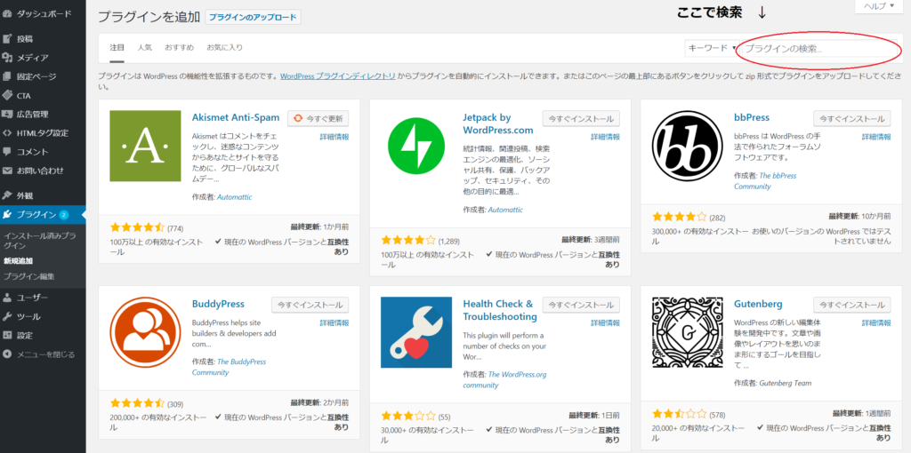Click the bbPress logo thumbnail

[x=688, y=146]
